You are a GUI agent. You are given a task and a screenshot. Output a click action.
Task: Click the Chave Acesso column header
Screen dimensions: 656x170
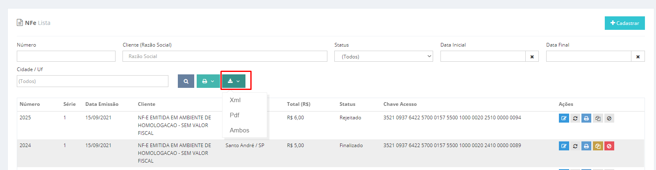(x=400, y=104)
